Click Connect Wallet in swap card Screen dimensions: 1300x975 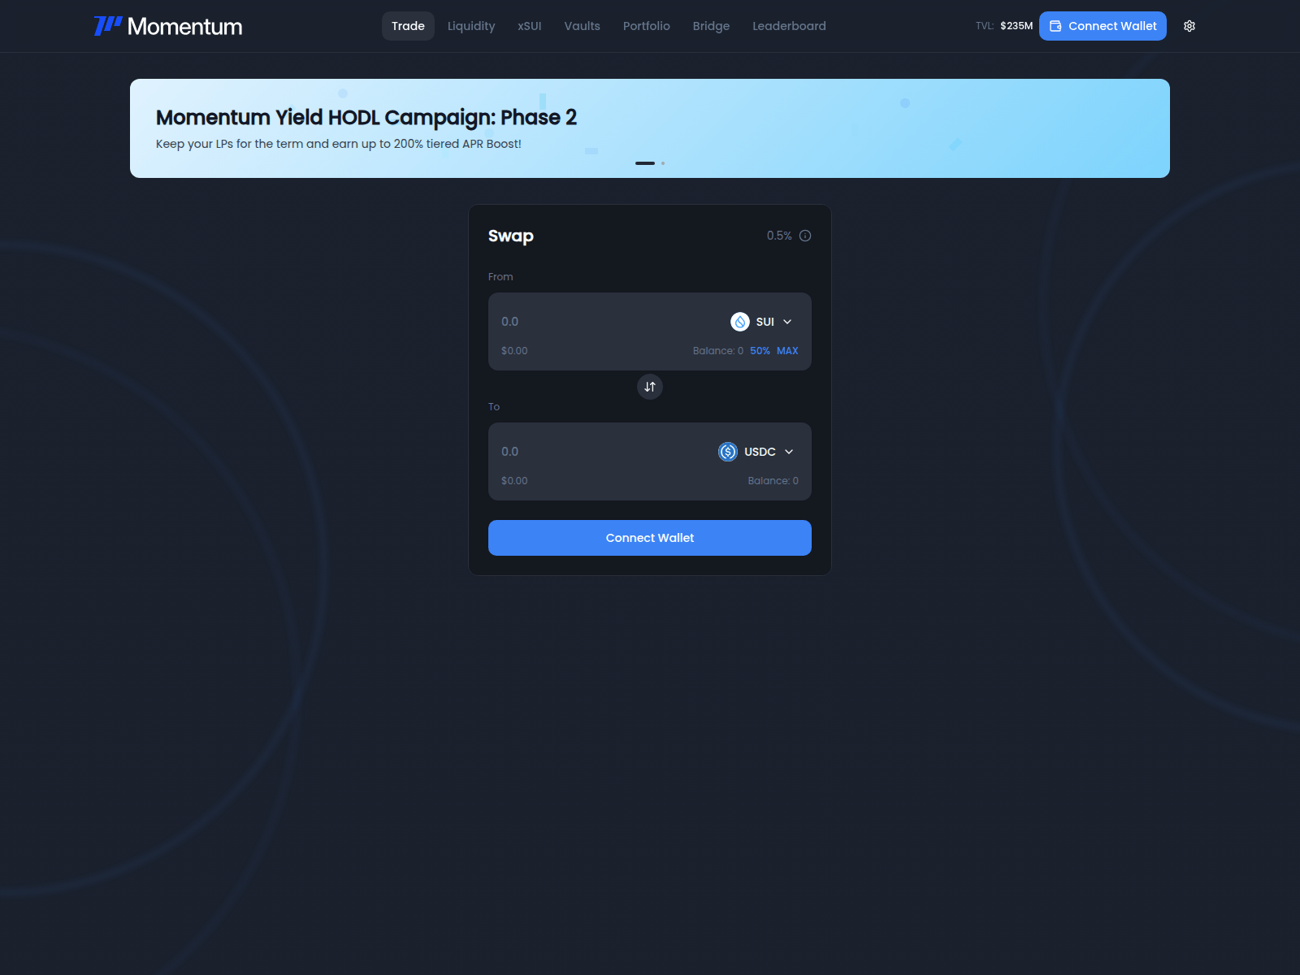point(650,538)
